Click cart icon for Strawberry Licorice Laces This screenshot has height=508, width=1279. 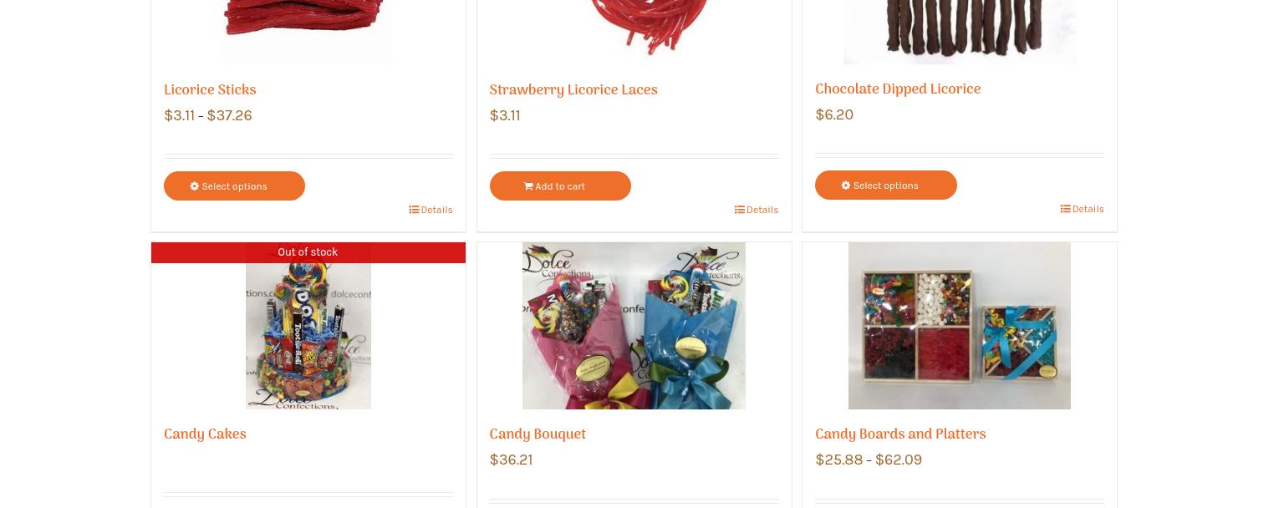pos(528,186)
